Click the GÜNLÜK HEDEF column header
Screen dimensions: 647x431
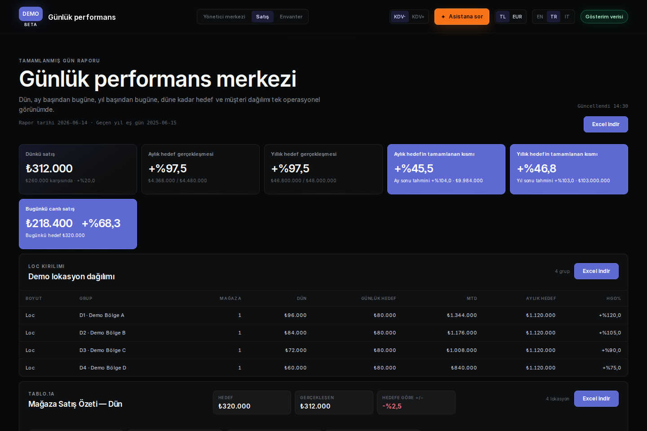coord(379,299)
